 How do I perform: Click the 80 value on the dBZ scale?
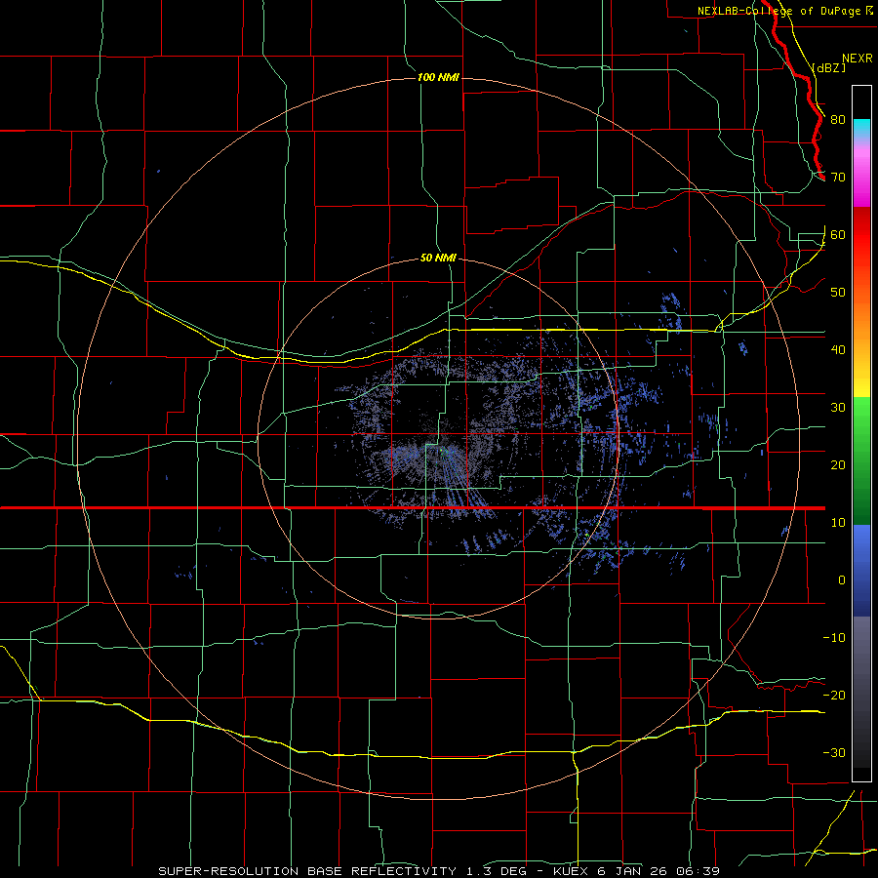pyautogui.click(x=838, y=120)
